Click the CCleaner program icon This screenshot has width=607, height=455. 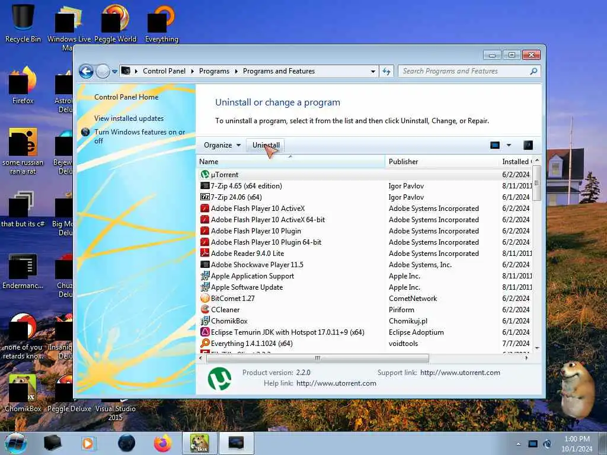[205, 309]
